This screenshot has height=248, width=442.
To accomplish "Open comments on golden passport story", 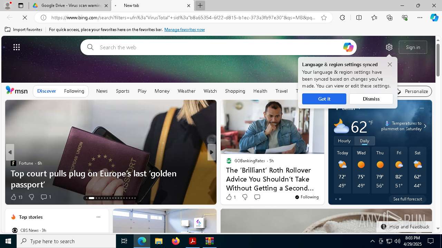I will pyautogui.click(x=44, y=197).
